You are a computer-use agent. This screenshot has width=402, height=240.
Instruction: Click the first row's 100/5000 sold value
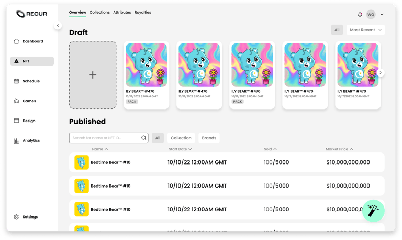click(x=276, y=162)
